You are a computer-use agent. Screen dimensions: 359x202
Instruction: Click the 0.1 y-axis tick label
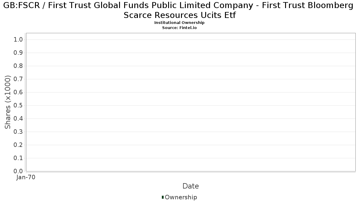click(x=18, y=158)
